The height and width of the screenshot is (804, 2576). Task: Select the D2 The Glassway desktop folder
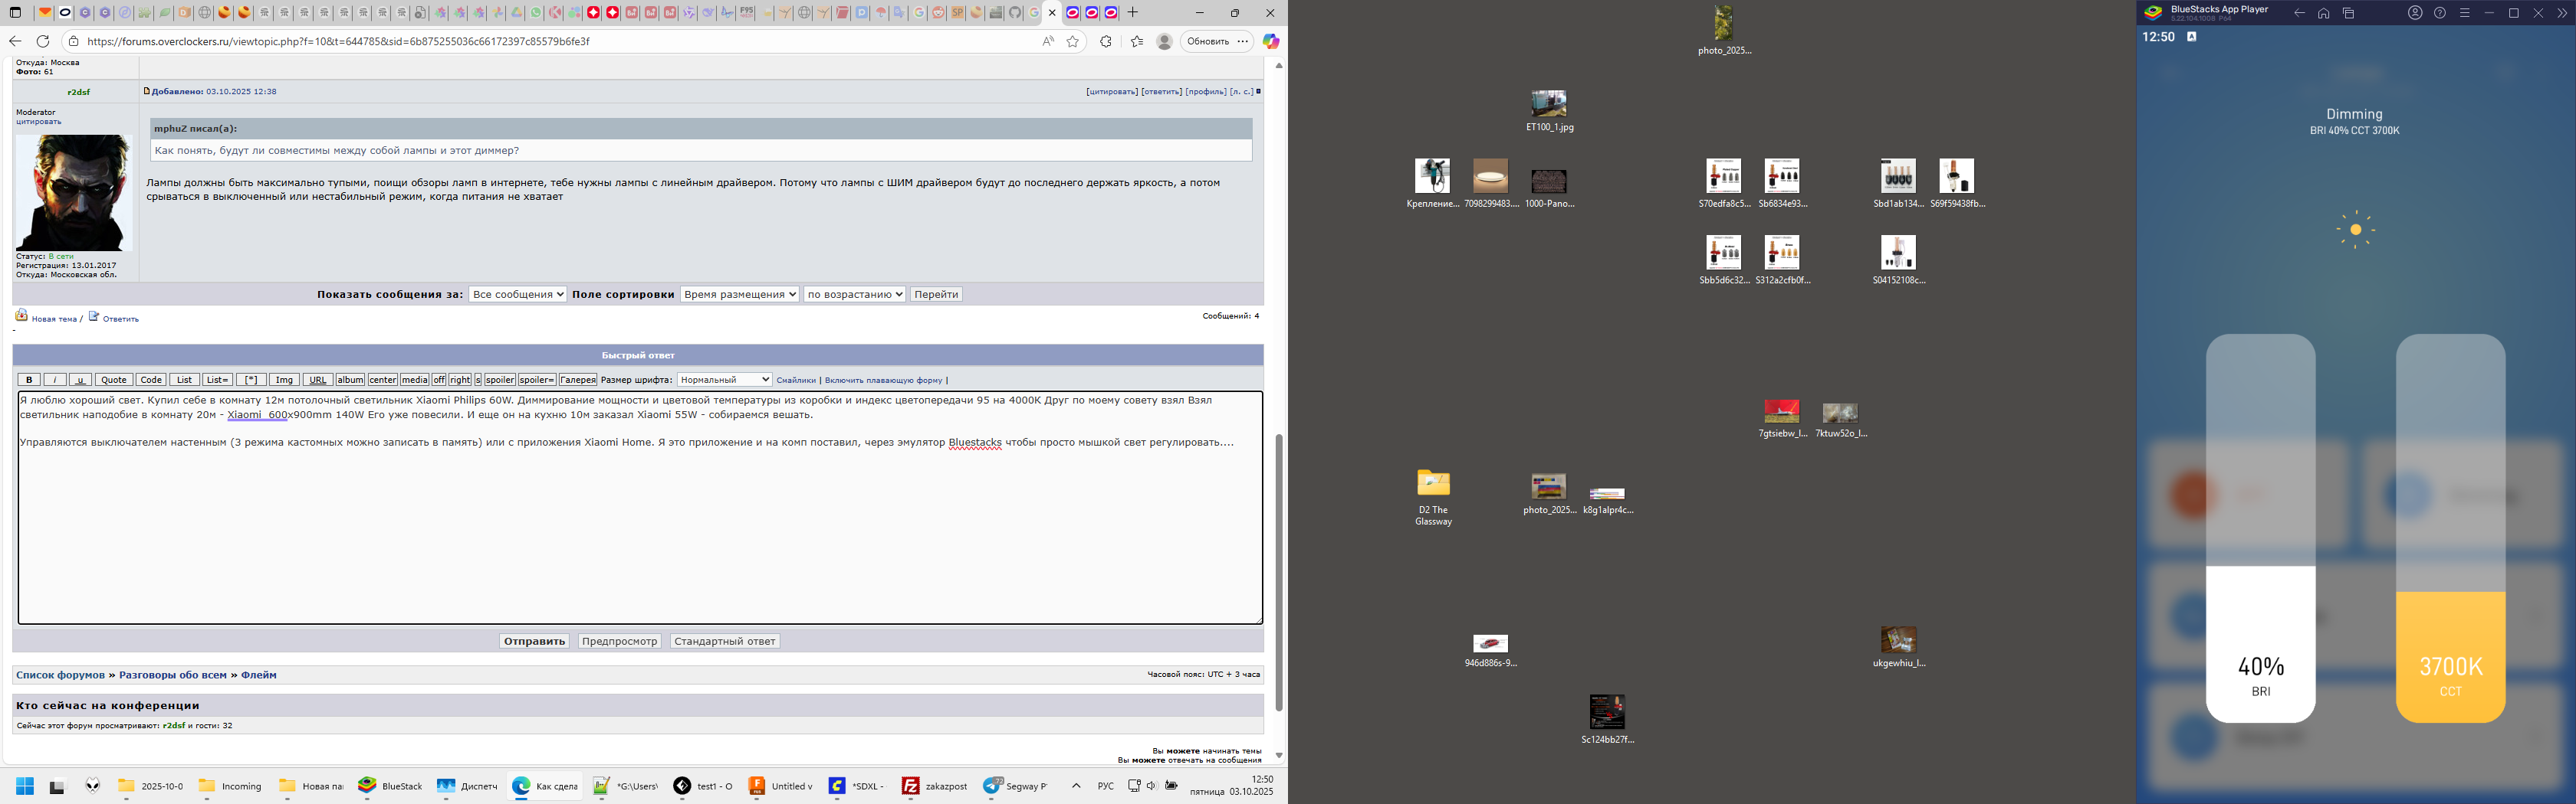1433,498
